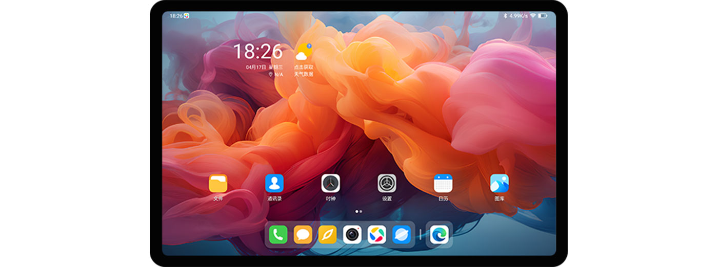The image size is (718, 267).
Task: Tap the green Phone icon in dock
Action: click(x=278, y=235)
